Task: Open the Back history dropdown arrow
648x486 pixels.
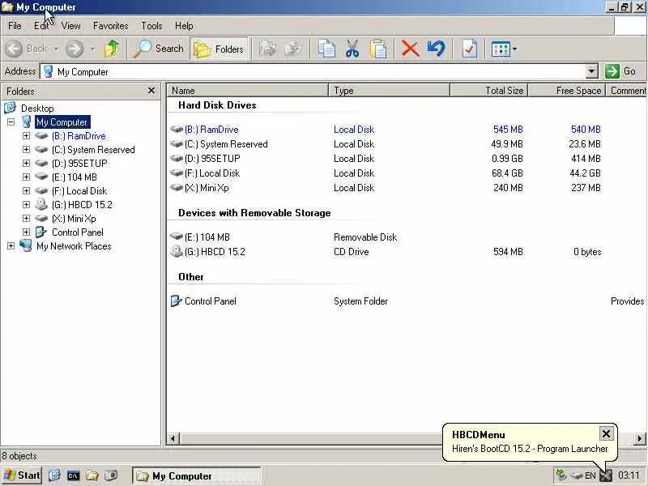Action: pos(56,49)
